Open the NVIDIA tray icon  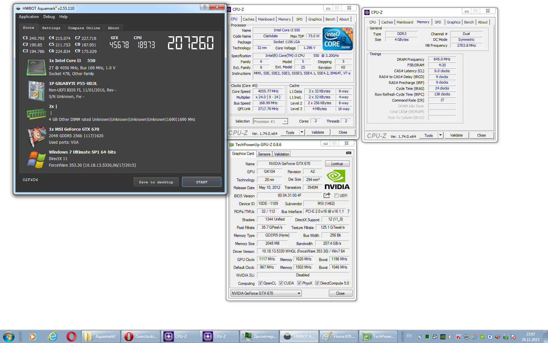point(443,337)
